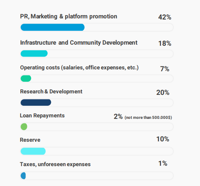The width and height of the screenshot is (200, 186).
Task: Select the 42% value label
Action: point(165,17)
